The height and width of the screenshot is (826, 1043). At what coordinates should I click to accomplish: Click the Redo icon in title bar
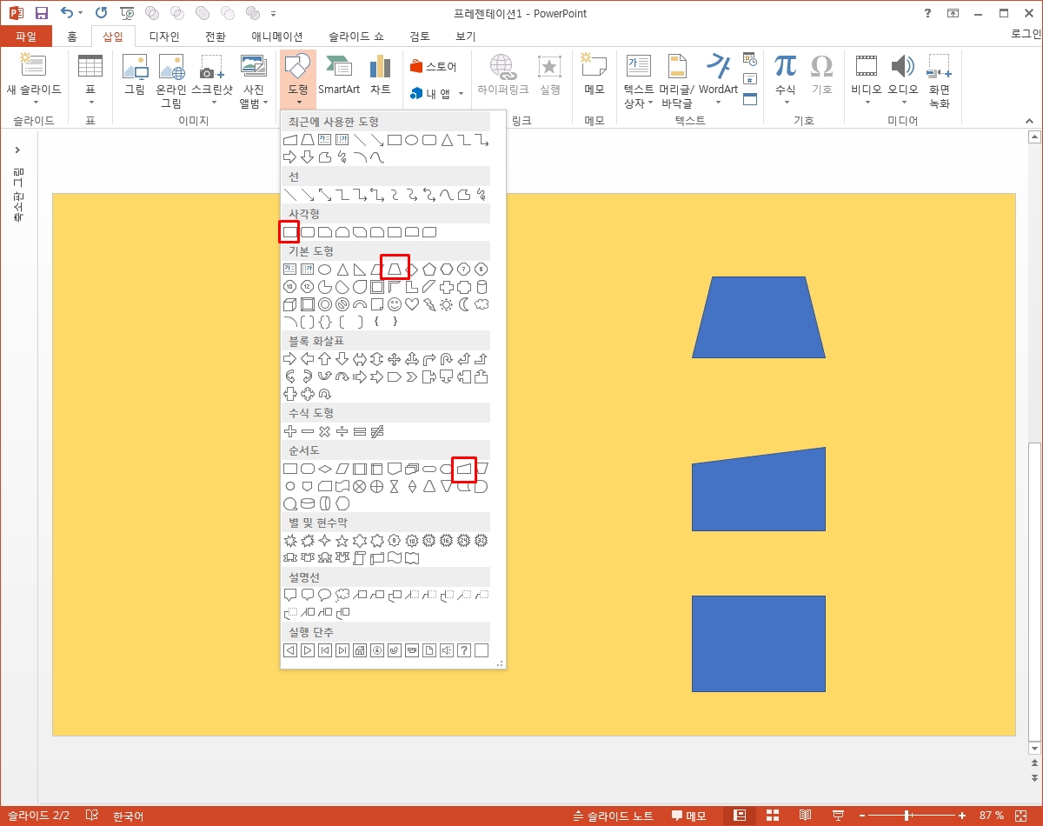[101, 13]
